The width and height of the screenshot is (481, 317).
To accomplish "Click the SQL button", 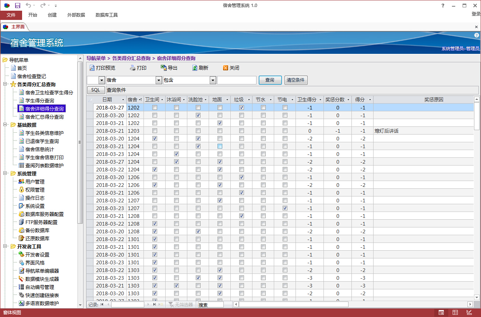I will coord(96,90).
